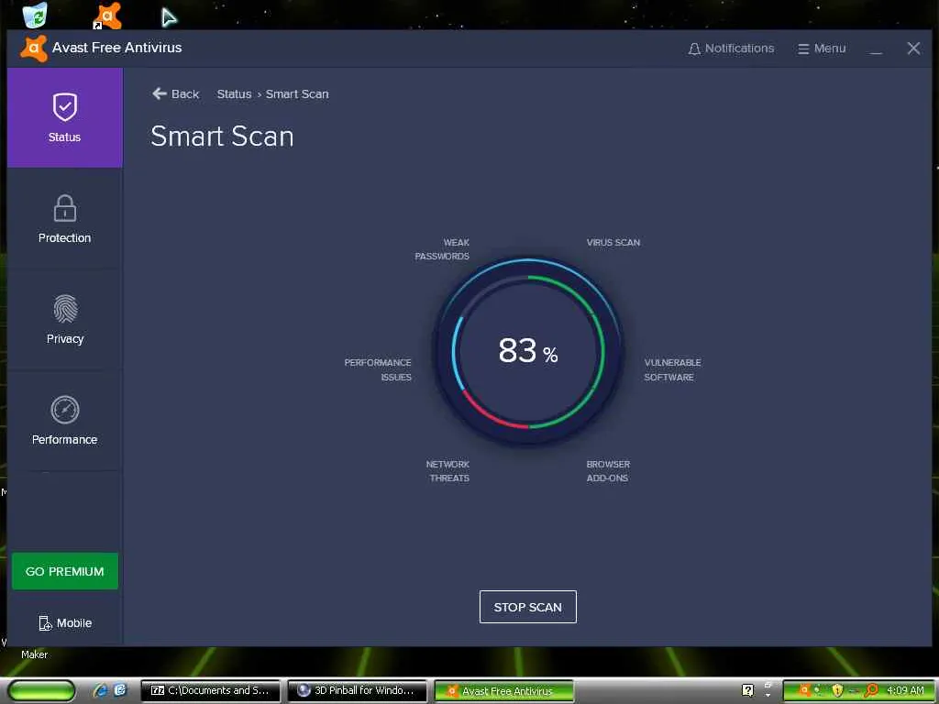Viewport: 939px width, 704px height.
Task: Click the yellow security shield tray icon
Action: (838, 690)
